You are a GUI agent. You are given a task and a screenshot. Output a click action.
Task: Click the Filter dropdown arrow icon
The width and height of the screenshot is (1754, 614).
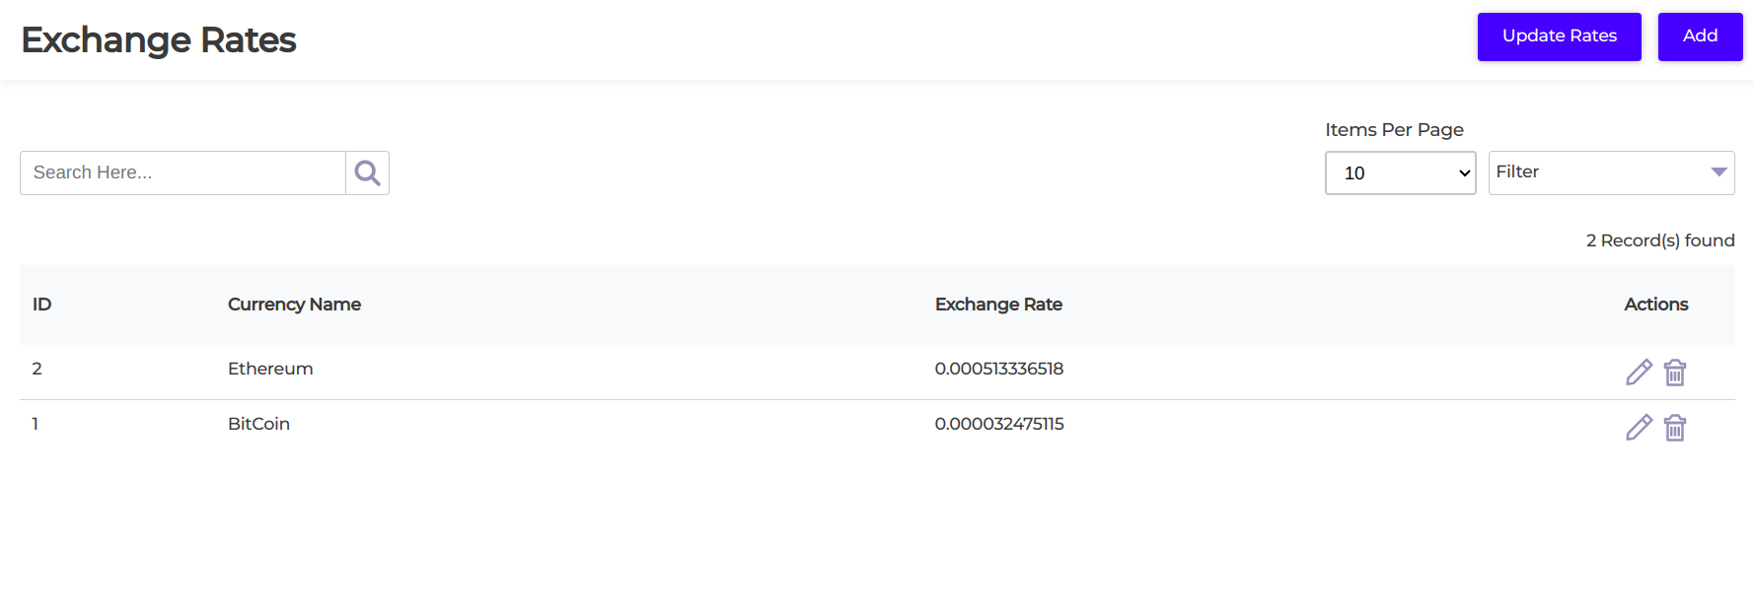point(1718,171)
